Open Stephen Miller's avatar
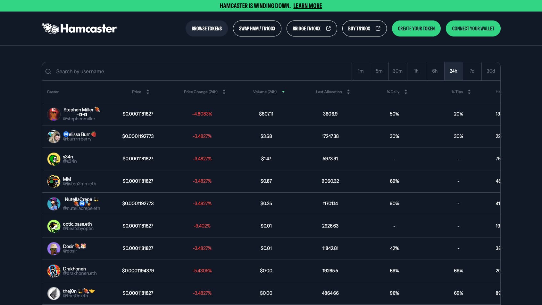Image resolution: width=542 pixels, height=305 pixels. [x=54, y=114]
